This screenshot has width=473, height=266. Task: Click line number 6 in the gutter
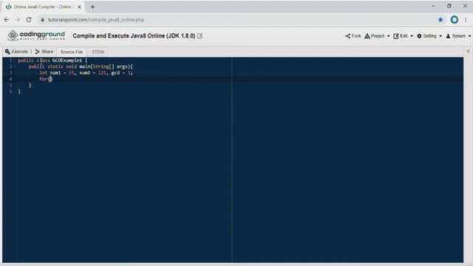10,92
